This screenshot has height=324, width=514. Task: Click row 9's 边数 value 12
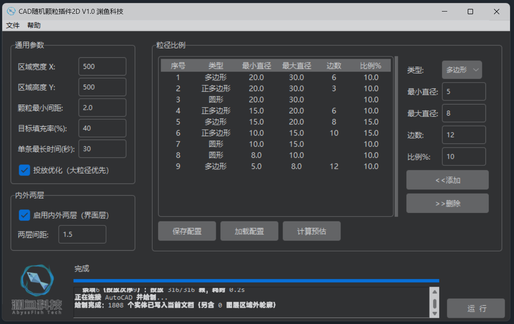tap(334, 167)
